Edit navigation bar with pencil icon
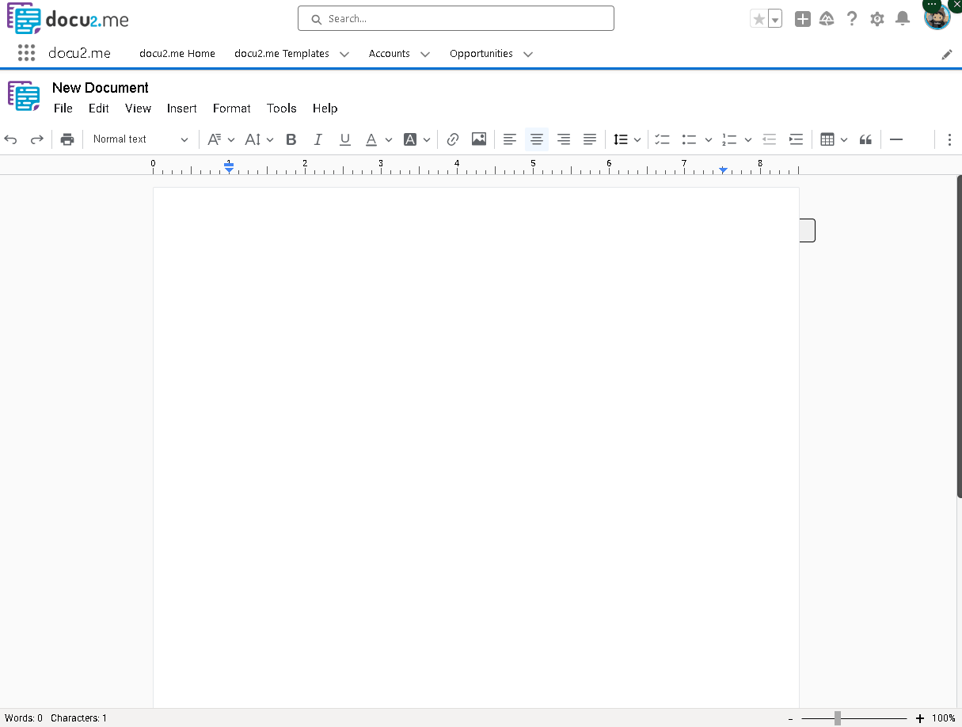 point(947,54)
